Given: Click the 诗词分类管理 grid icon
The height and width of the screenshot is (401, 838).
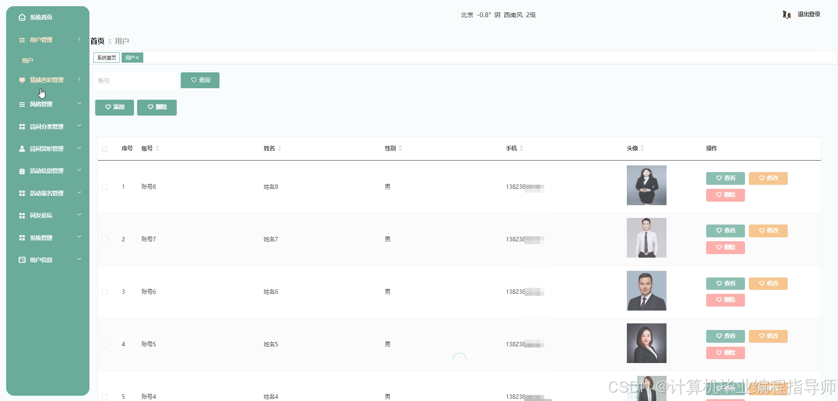Looking at the screenshot, I should click(22, 127).
